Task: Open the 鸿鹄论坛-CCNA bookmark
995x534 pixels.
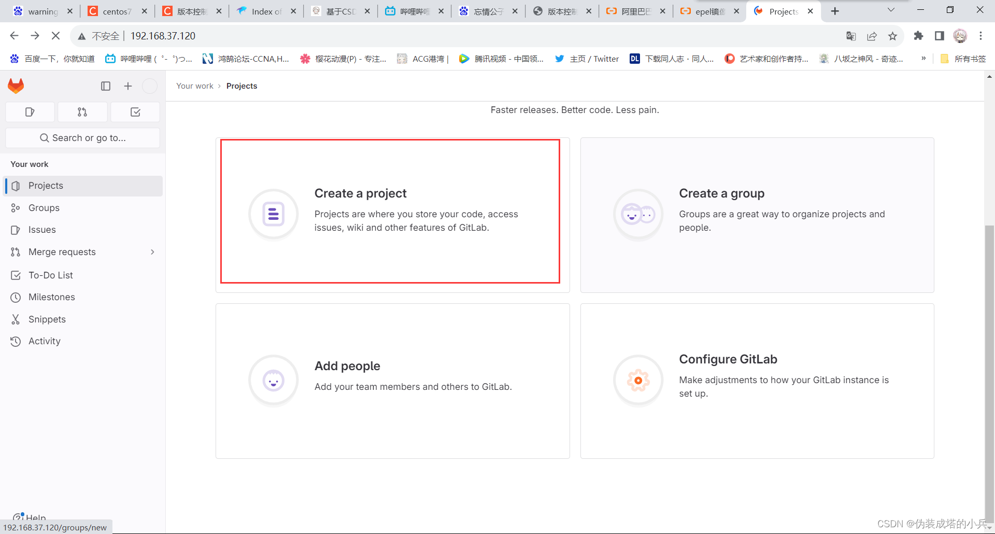Action: (246, 59)
